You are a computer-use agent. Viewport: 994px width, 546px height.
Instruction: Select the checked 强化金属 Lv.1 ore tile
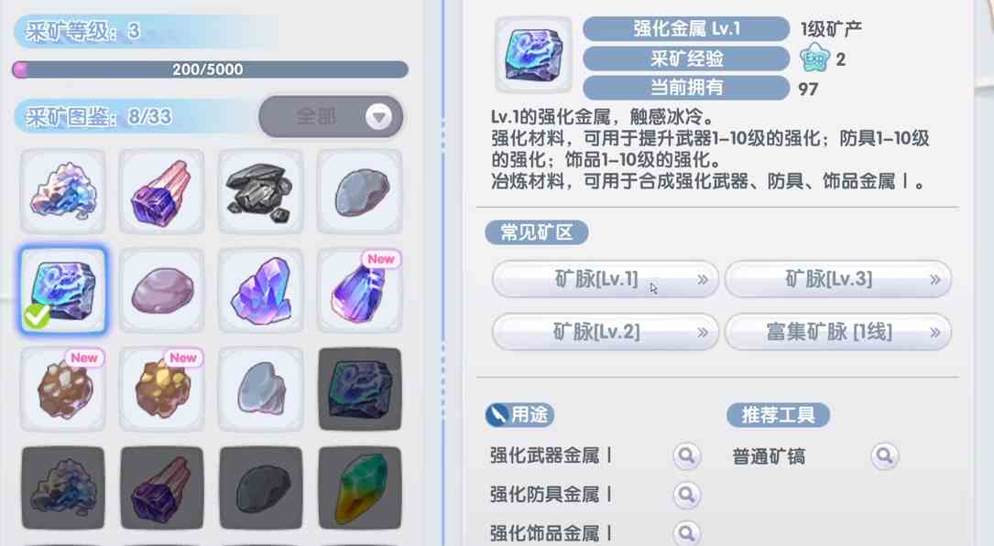click(x=63, y=291)
